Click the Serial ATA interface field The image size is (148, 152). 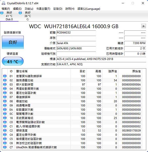[x=76, y=43]
